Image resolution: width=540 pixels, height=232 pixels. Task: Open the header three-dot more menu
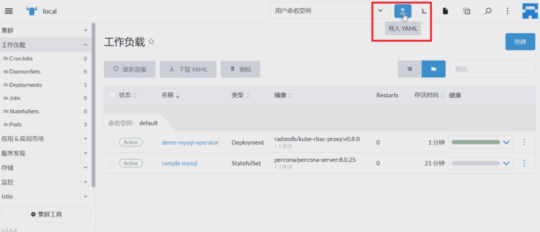click(x=507, y=11)
